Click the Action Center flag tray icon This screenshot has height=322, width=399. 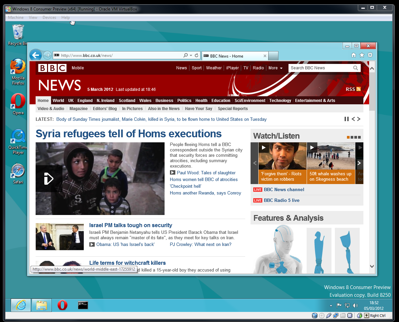339,306
